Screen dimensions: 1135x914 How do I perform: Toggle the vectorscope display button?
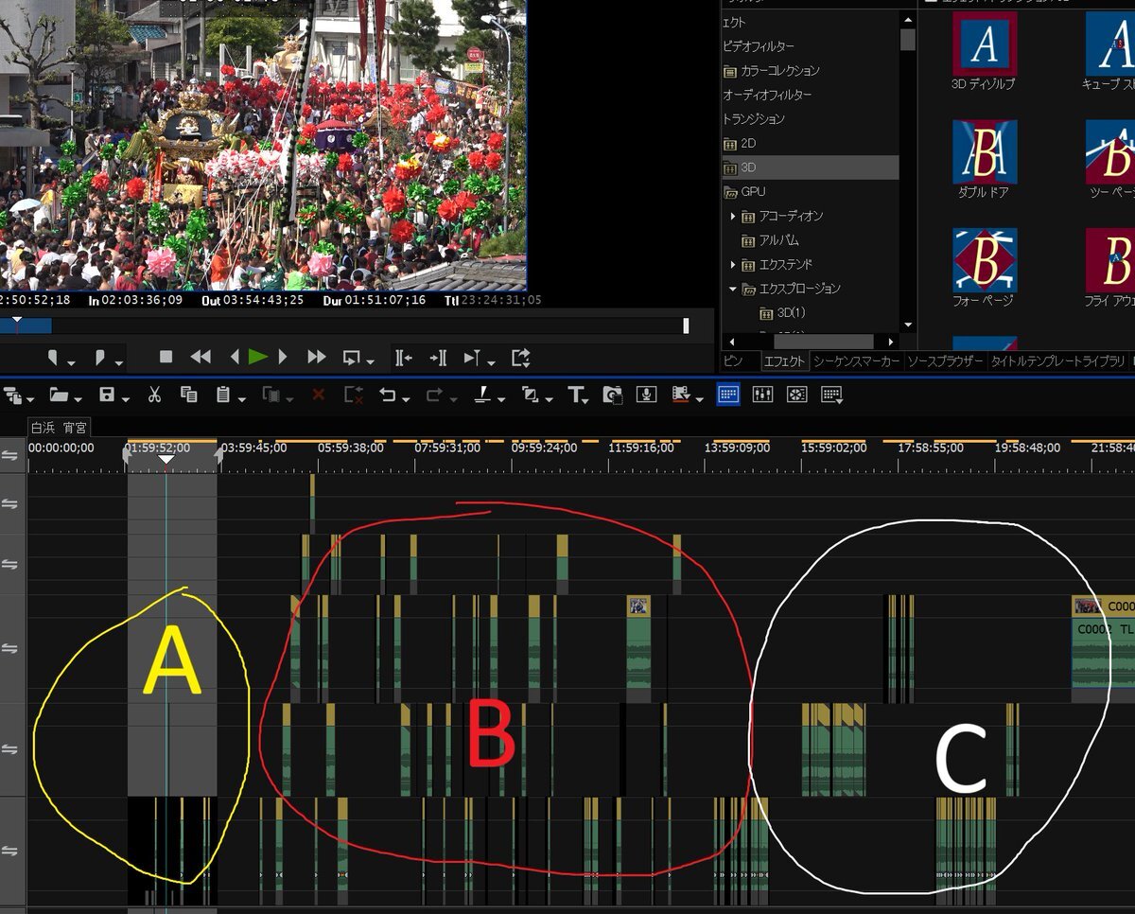(796, 395)
